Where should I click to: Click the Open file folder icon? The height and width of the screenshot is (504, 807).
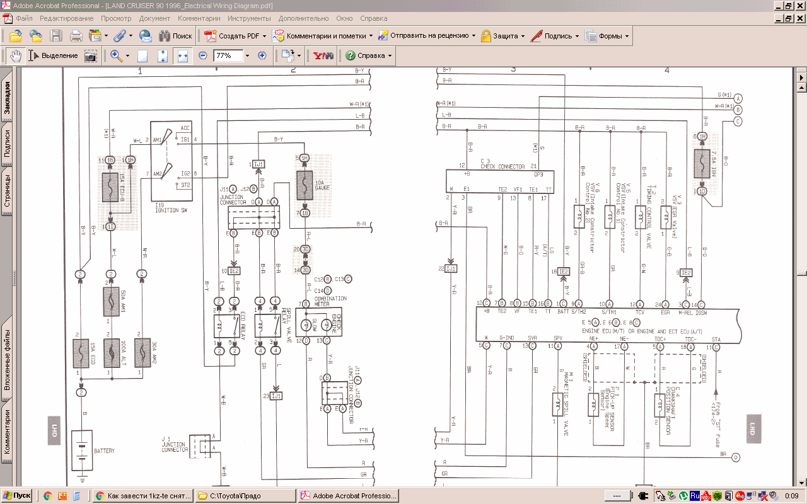pyautogui.click(x=16, y=36)
